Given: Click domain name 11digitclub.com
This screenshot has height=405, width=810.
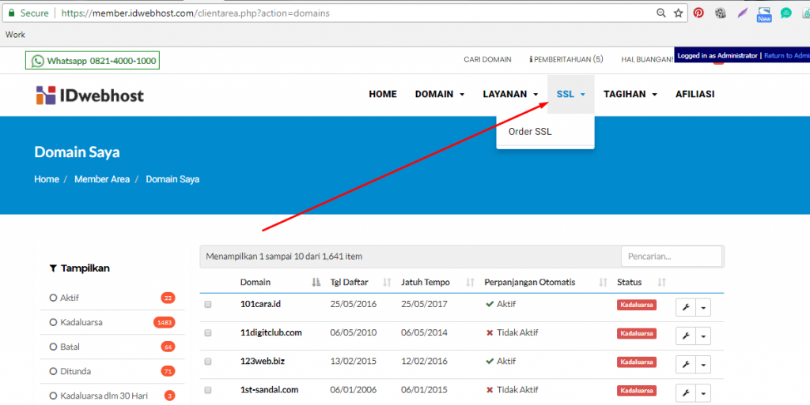Looking at the screenshot, I should click(271, 333).
